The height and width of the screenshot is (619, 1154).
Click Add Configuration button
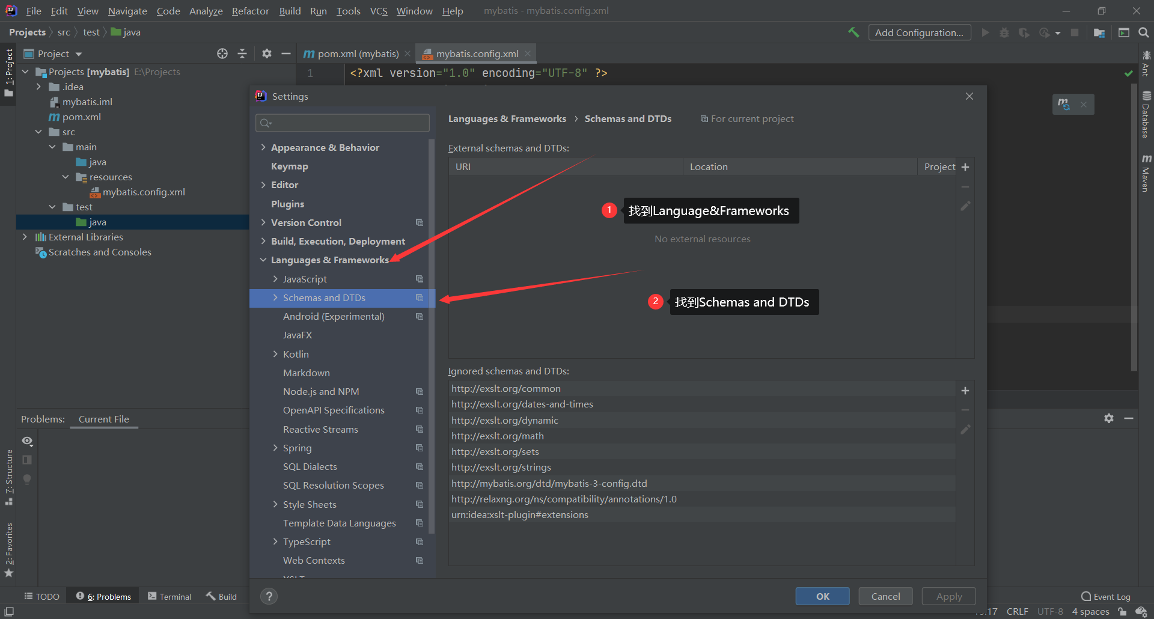pyautogui.click(x=919, y=32)
